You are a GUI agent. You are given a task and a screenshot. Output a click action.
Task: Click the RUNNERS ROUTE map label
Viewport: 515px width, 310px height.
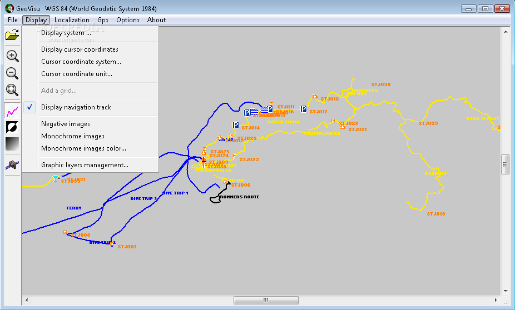click(x=240, y=197)
